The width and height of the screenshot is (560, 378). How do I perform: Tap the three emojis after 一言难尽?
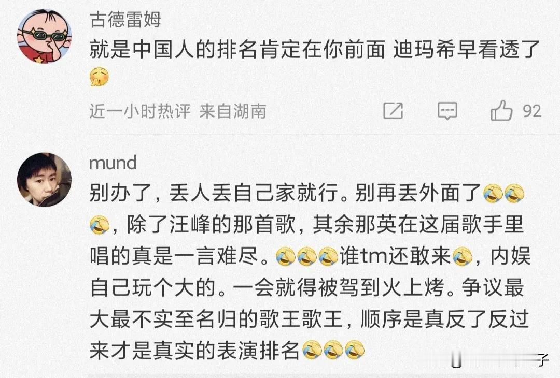(x=307, y=257)
